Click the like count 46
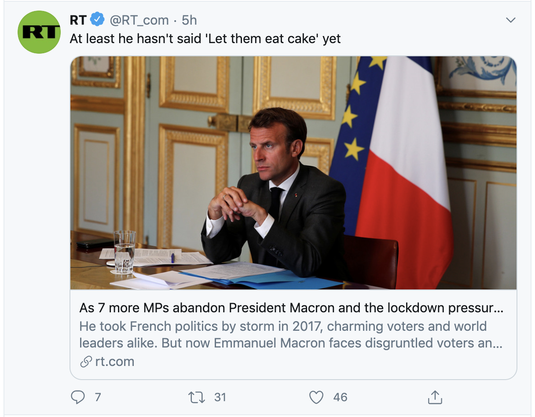Image resolution: width=535 pixels, height=417 pixels. (340, 397)
